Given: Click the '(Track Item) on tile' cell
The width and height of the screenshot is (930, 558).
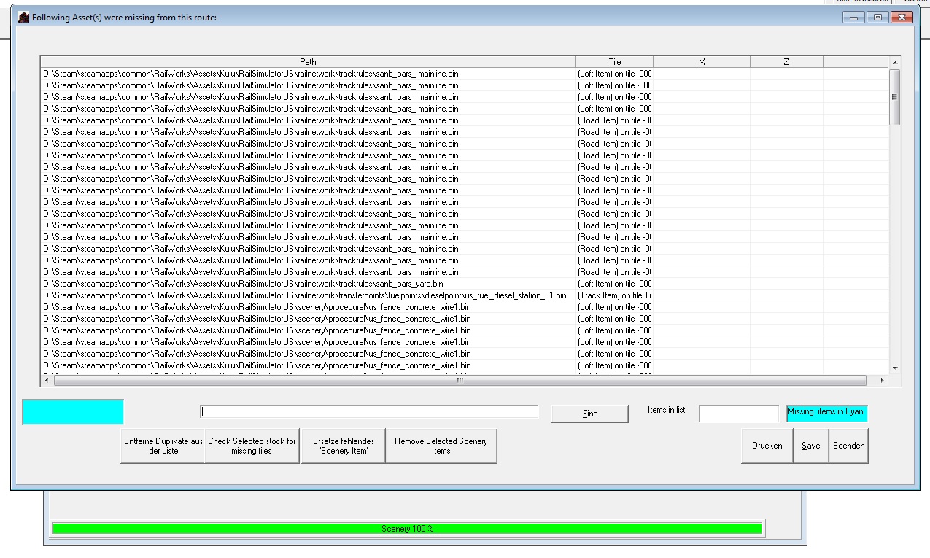Looking at the screenshot, I should 614,295.
